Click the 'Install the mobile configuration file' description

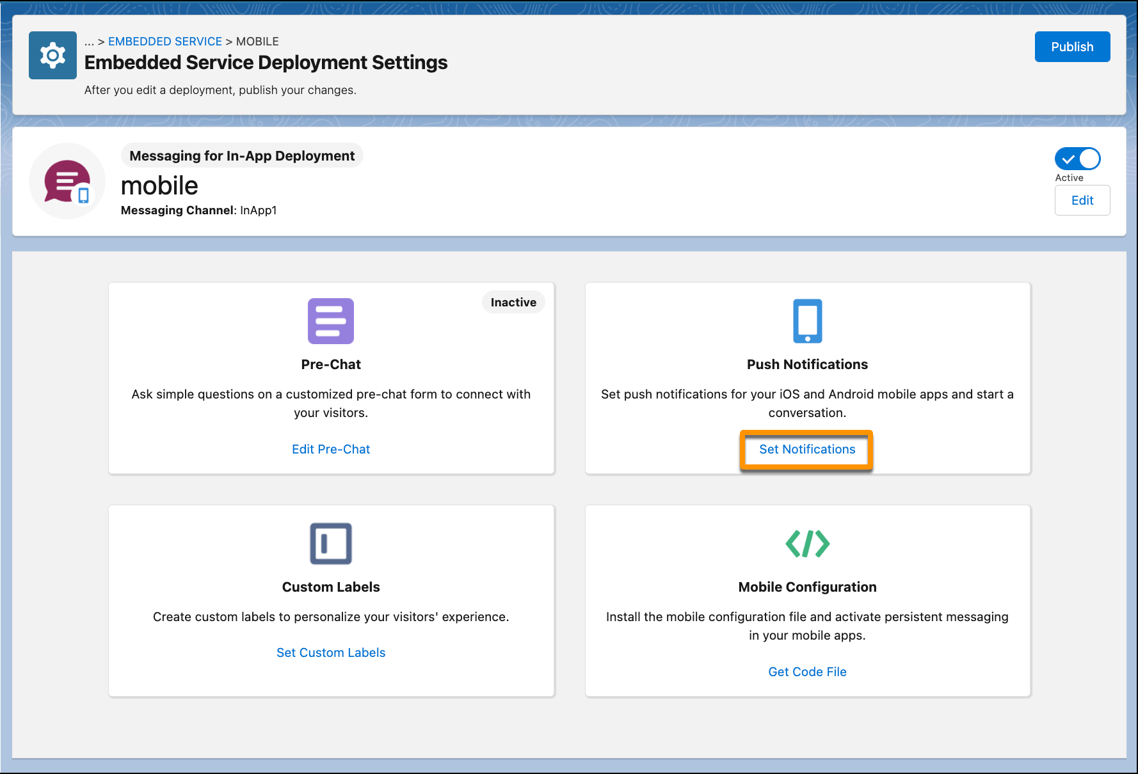(807, 626)
